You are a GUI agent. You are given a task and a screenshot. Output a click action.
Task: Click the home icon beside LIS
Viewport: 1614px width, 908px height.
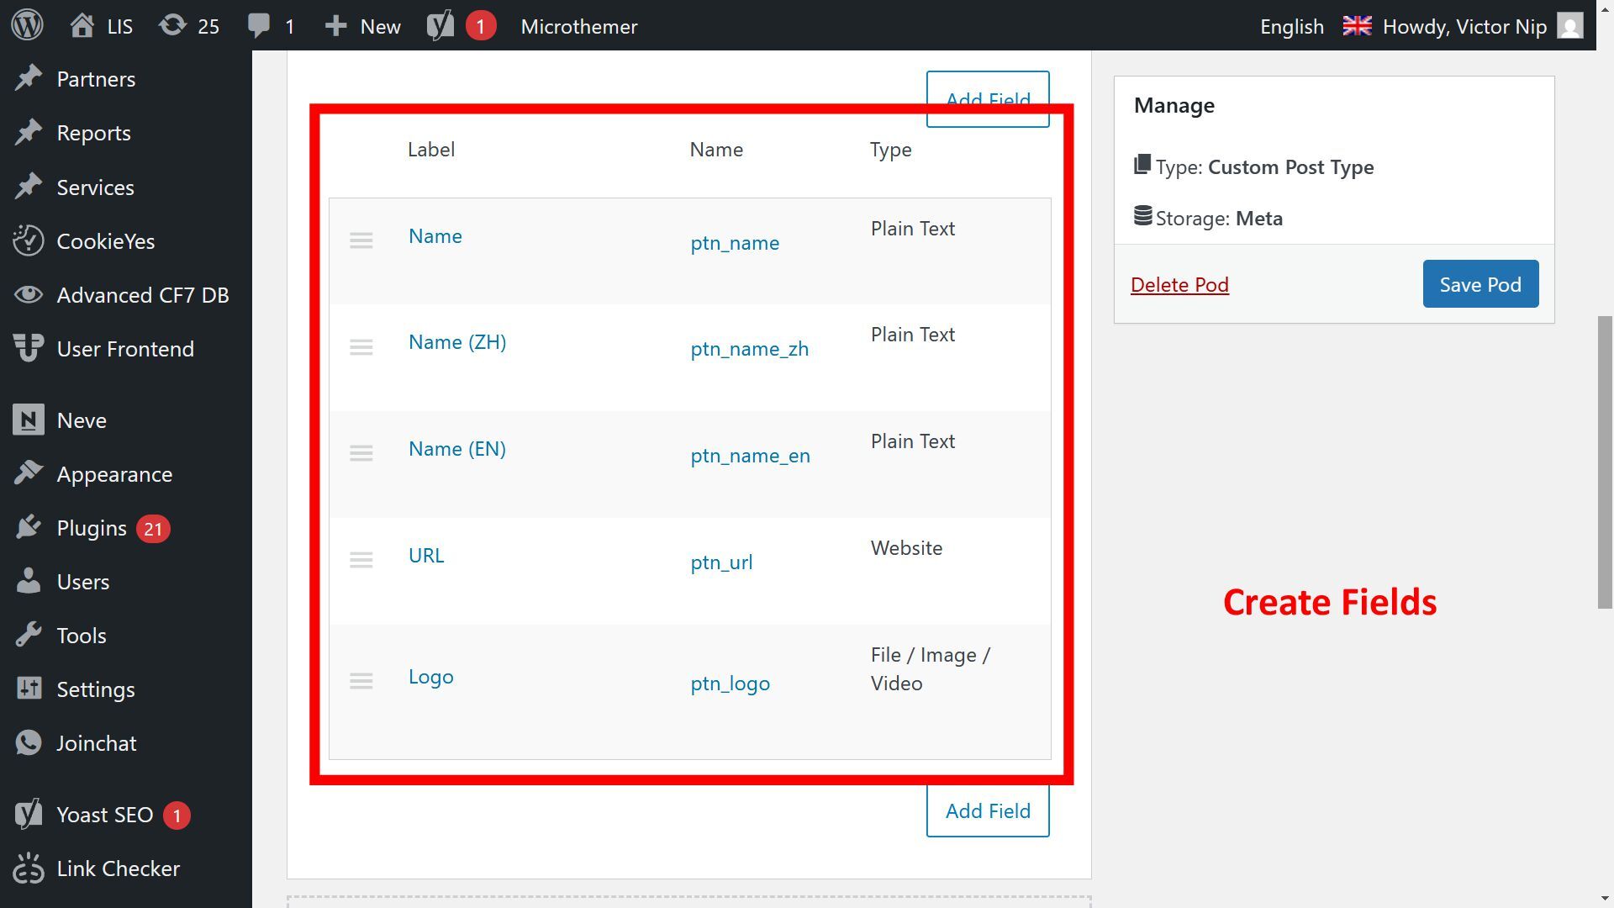tap(82, 25)
